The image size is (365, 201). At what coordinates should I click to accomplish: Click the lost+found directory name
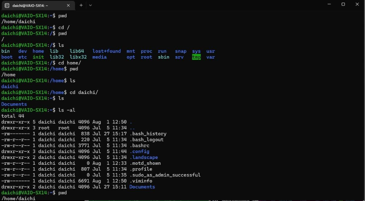[107, 51]
